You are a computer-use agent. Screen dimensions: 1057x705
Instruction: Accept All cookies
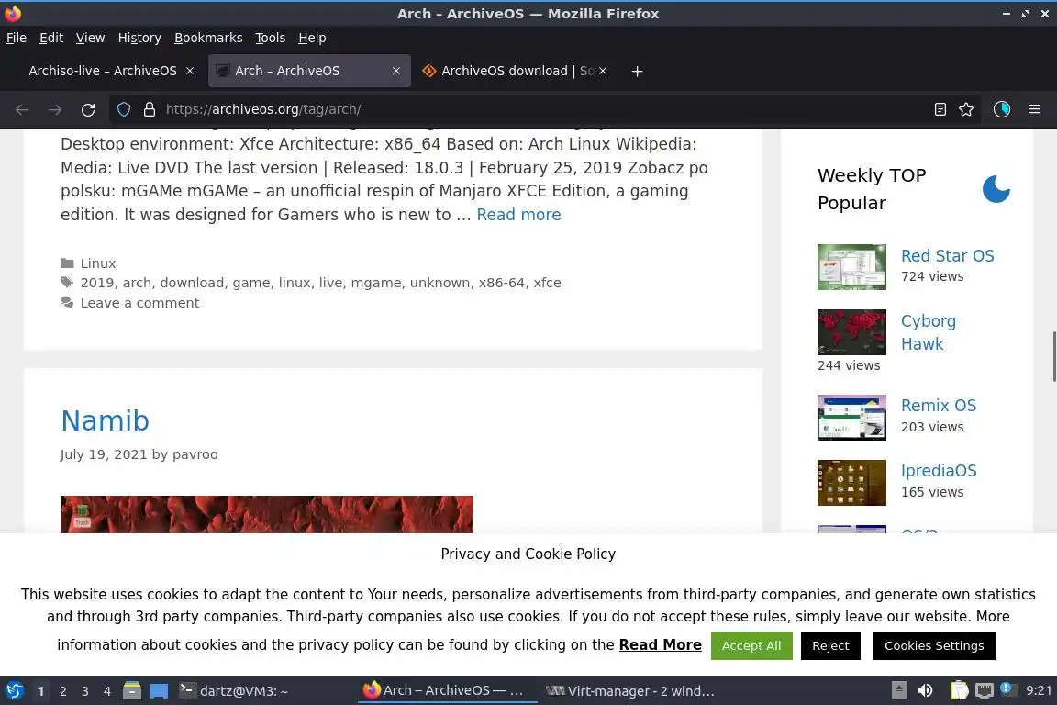(751, 645)
